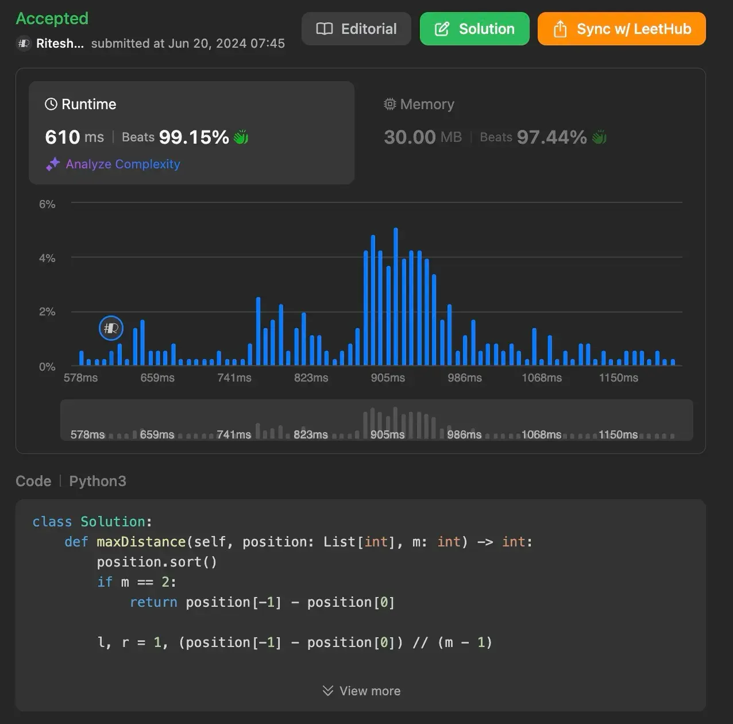Click the View more double chevron

[x=328, y=691]
